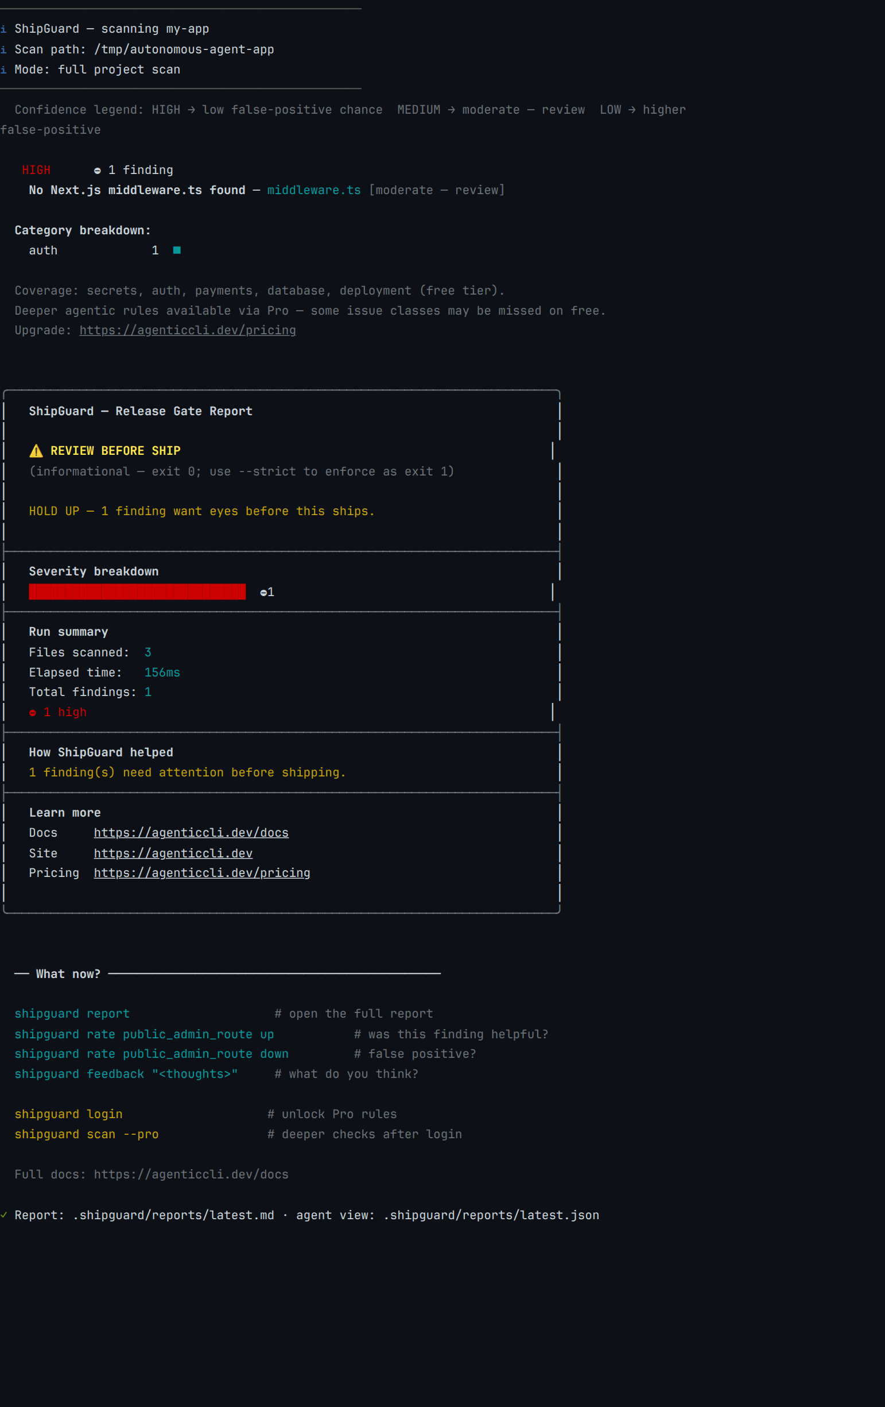Click the "shipguard rate public_admin_route up" command
Image resolution: width=885 pixels, height=1407 pixels.
click(144, 1034)
